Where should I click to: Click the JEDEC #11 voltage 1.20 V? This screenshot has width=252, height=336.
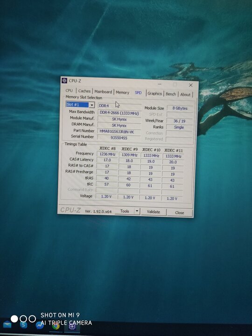pyautogui.click(x=172, y=199)
